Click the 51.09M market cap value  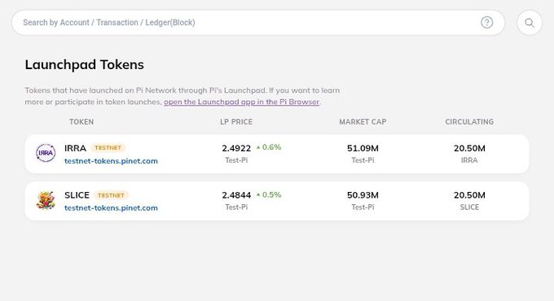click(x=363, y=148)
